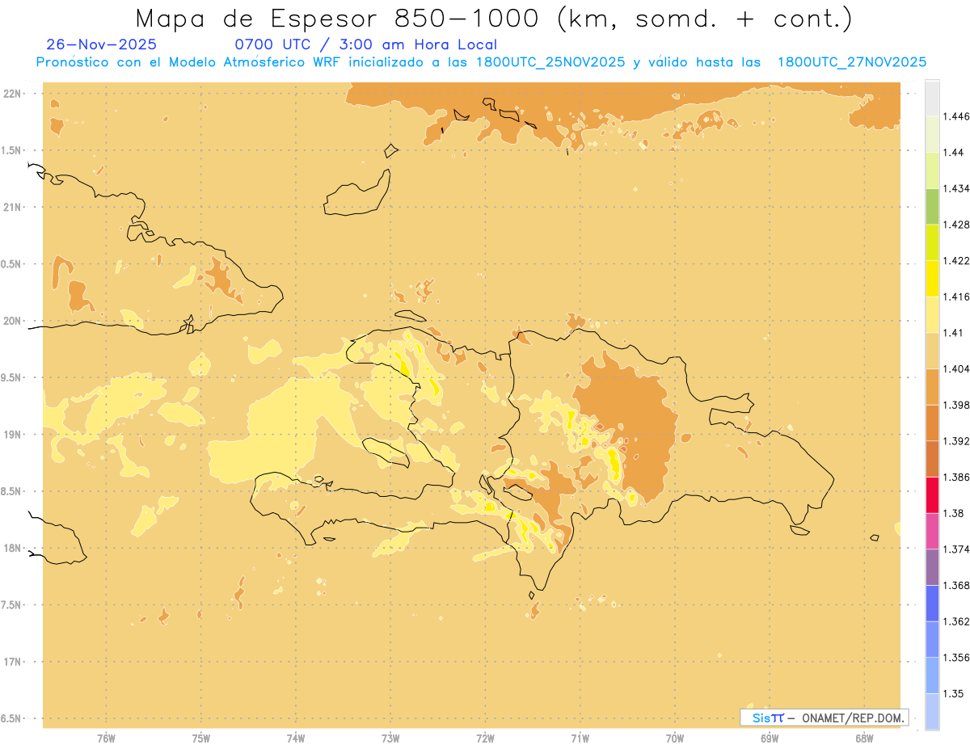This screenshot has height=749, width=970.
Task: Select the green 1.428–1.434 legend swatch
Action: pos(932,206)
